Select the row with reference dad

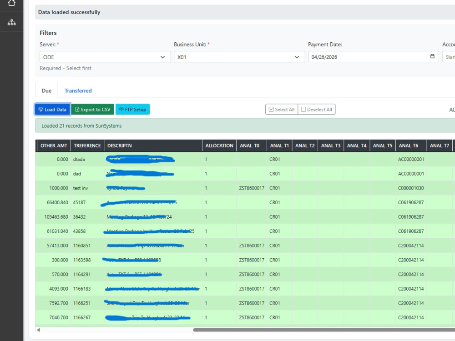coord(245,174)
